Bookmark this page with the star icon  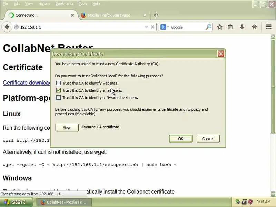[x=220, y=27]
